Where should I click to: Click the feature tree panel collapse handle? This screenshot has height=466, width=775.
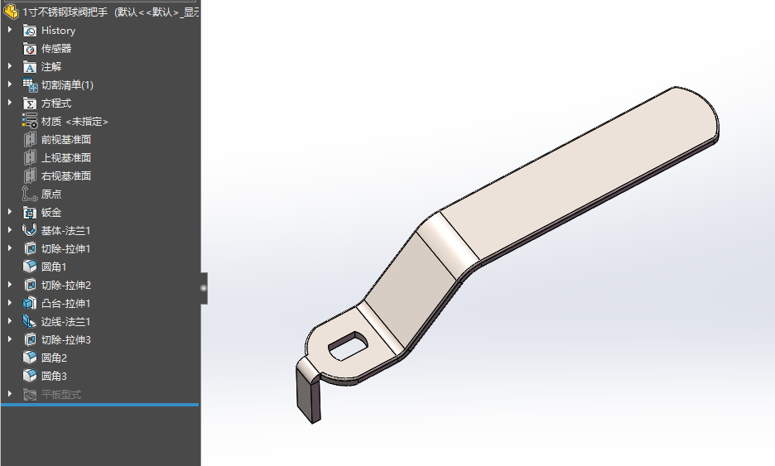(204, 288)
